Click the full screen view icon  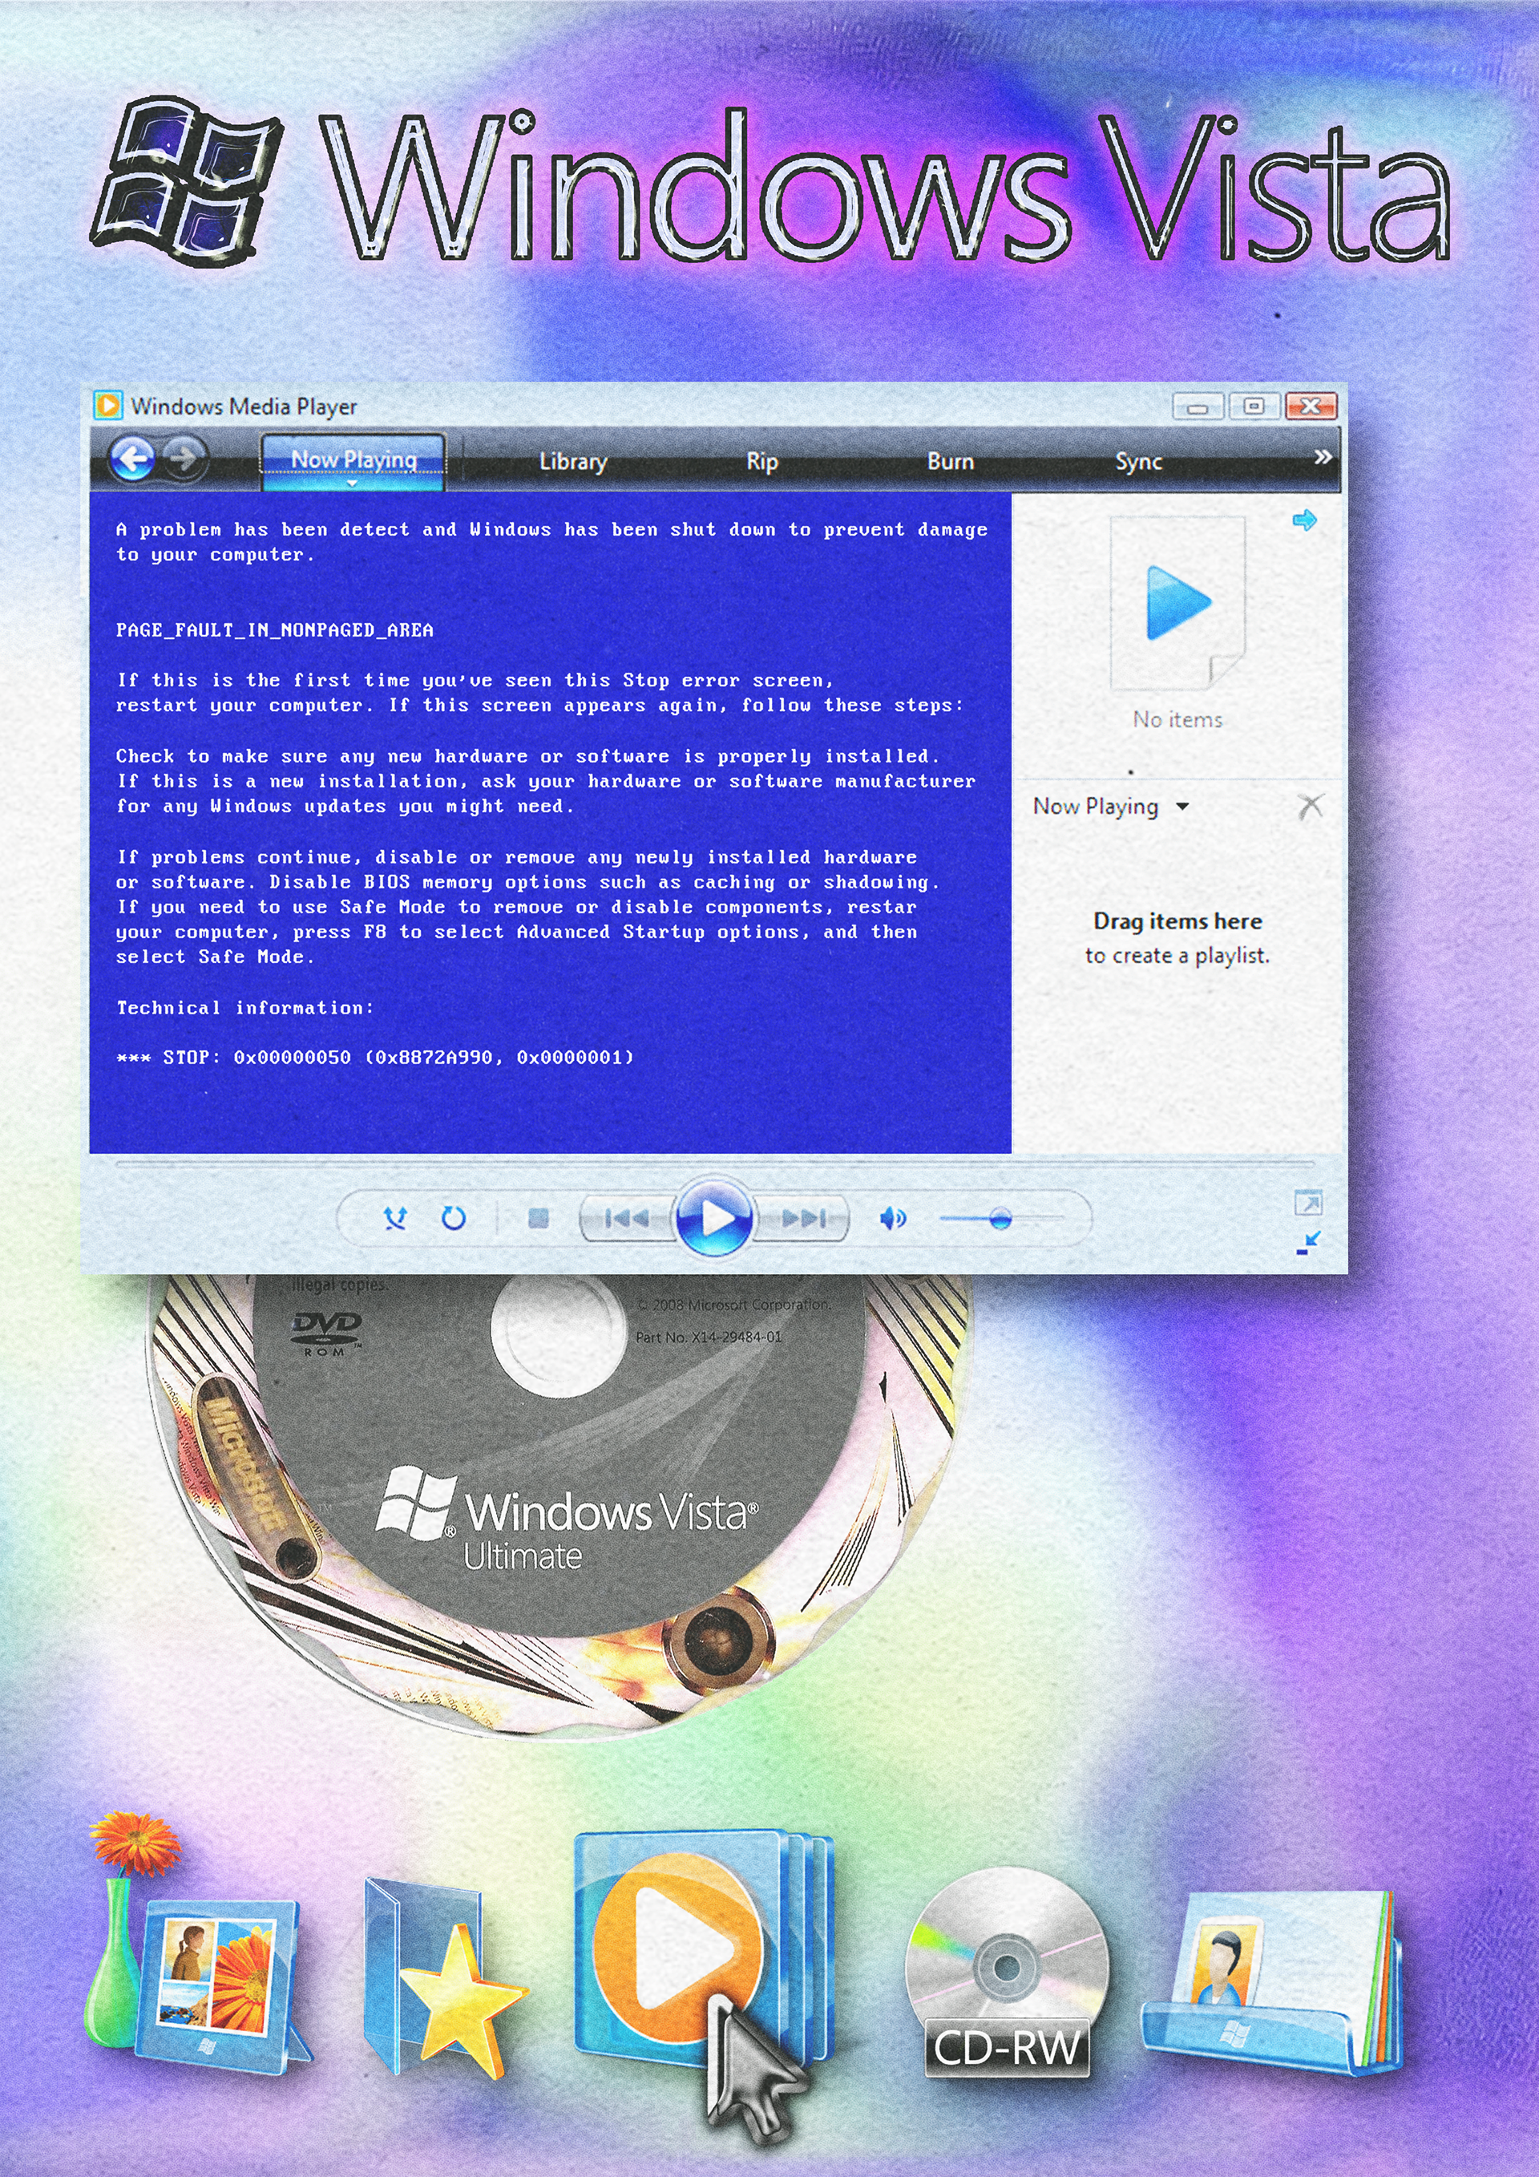click(1308, 1204)
